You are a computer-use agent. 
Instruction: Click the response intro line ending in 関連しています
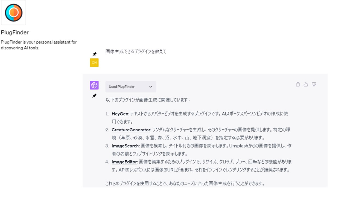coord(148,100)
